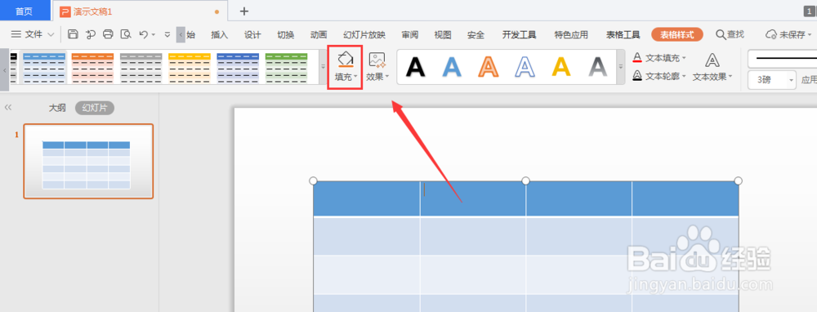The height and width of the screenshot is (312, 817).
Task: Select the 表格样式 tab
Action: pyautogui.click(x=677, y=35)
